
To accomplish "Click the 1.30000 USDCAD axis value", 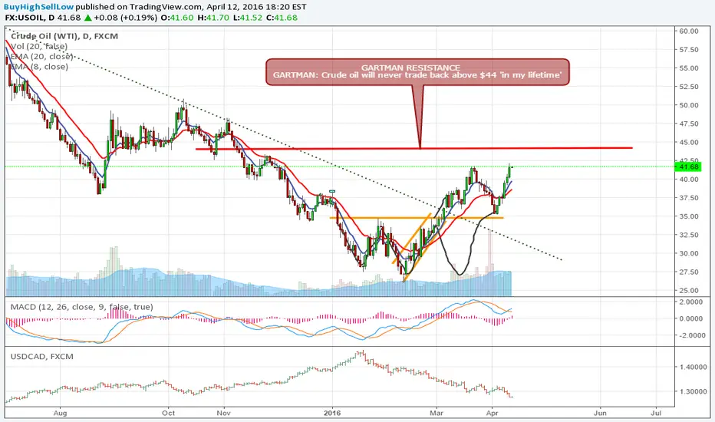I will click(692, 391).
